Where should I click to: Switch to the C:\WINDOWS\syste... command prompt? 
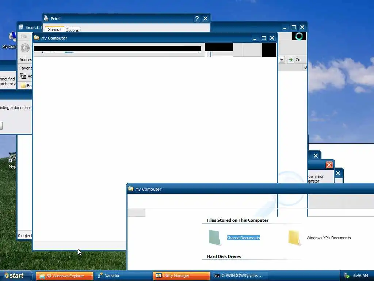click(240, 276)
